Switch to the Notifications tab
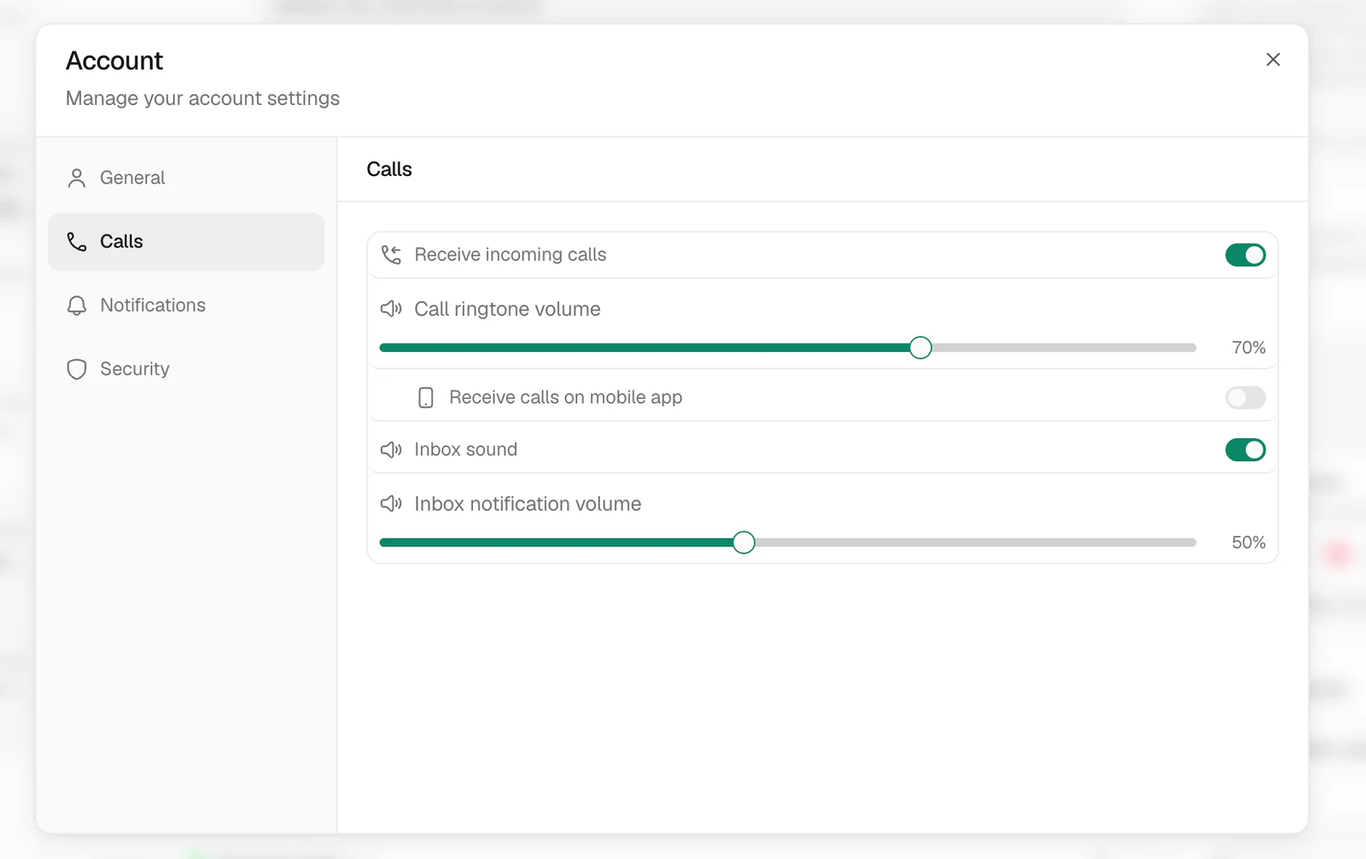This screenshot has height=859, width=1366. (186, 306)
